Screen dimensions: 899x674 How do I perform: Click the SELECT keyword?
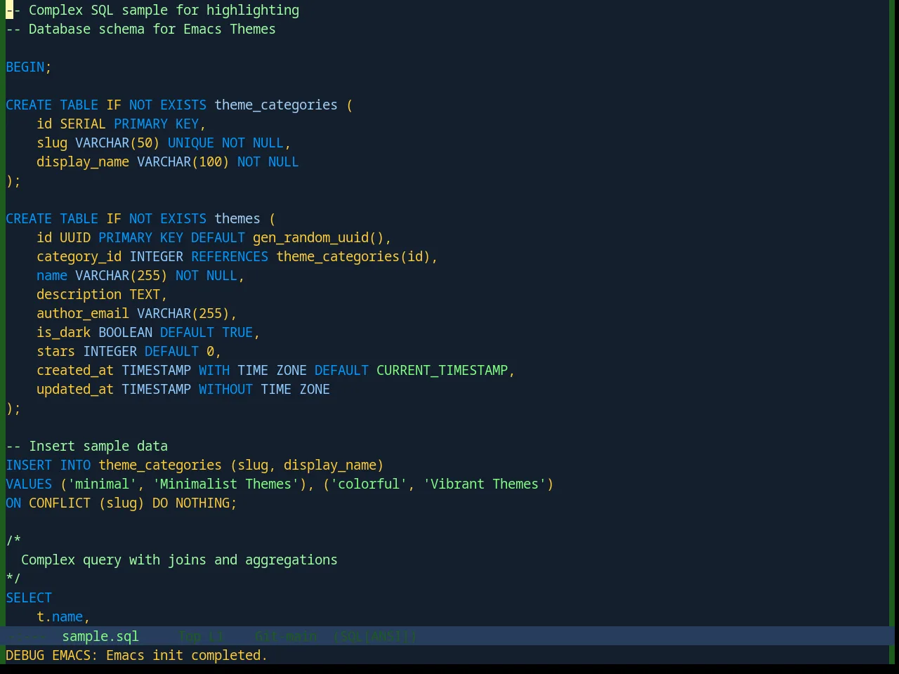pos(29,598)
